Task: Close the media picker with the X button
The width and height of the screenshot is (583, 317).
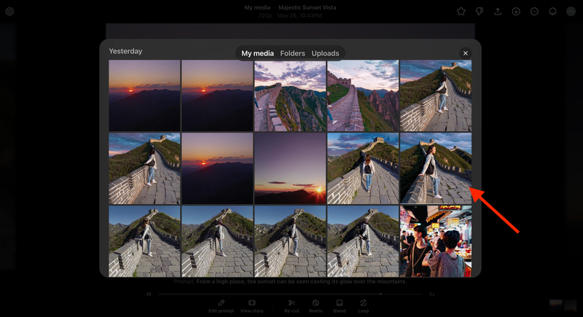Action: click(465, 53)
